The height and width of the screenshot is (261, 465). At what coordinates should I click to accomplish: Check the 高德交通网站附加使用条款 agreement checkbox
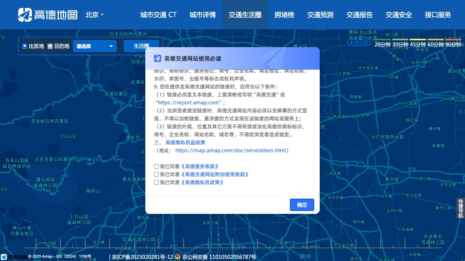coord(157,174)
